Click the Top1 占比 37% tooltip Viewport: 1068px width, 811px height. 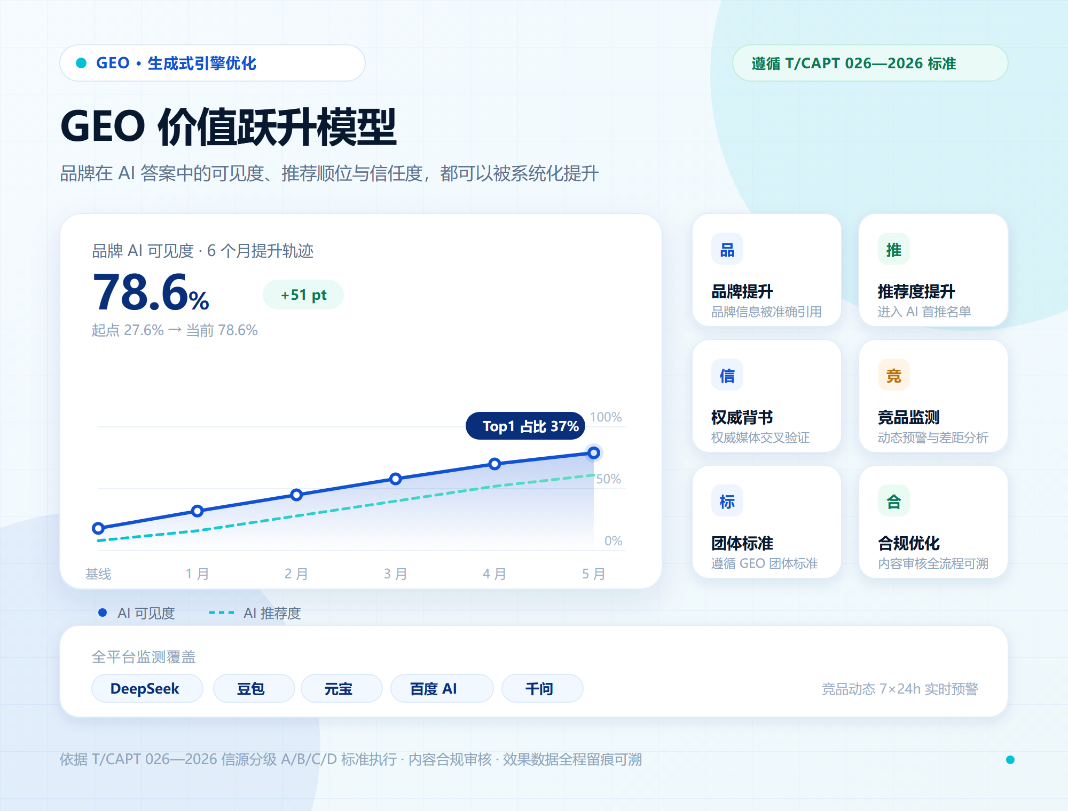(525, 426)
